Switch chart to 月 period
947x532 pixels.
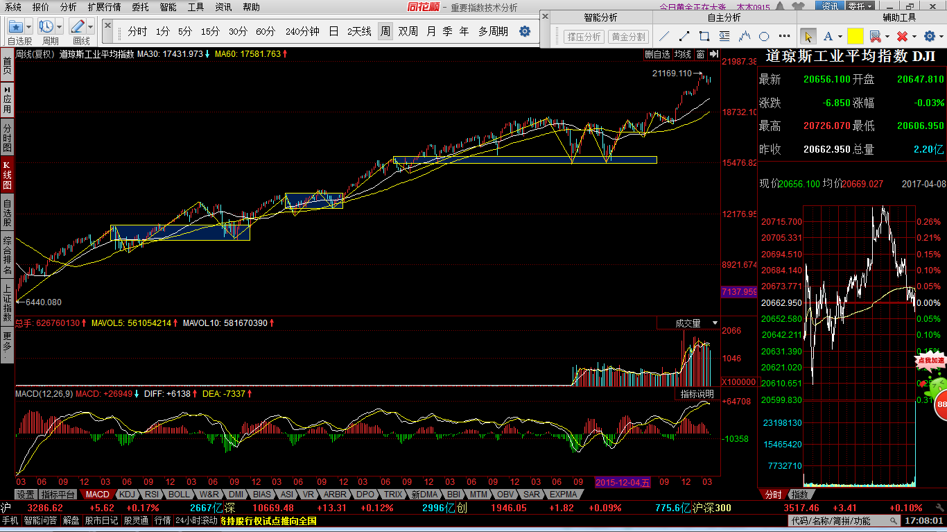[x=431, y=31]
